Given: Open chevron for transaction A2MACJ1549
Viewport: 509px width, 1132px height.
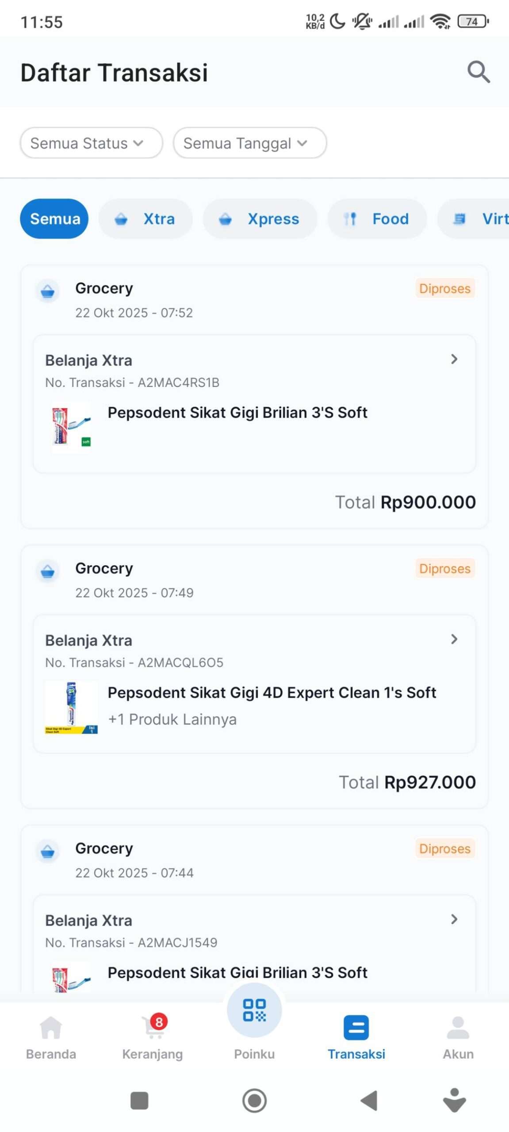Looking at the screenshot, I should 454,919.
